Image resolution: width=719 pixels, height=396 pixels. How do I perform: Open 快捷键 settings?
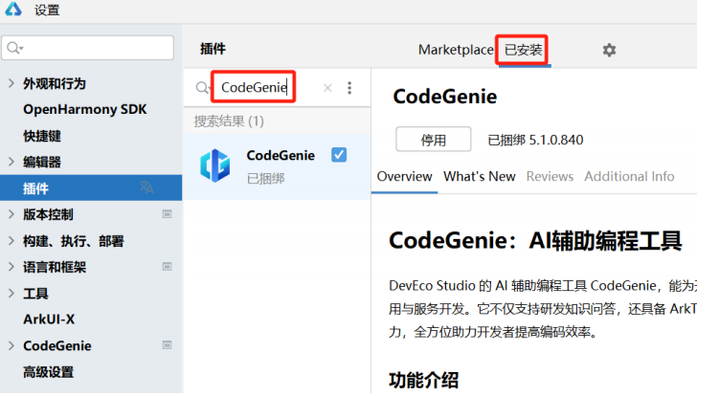click(x=42, y=136)
